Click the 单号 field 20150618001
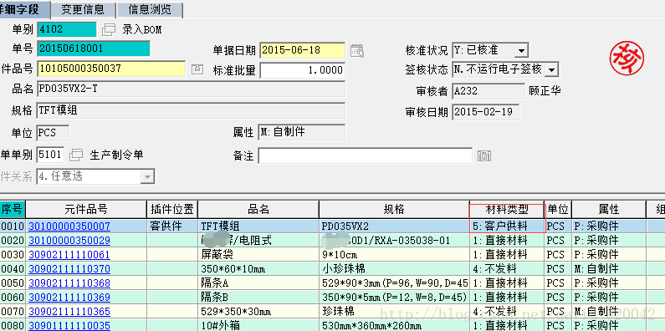The height and width of the screenshot is (331, 665). tap(94, 48)
